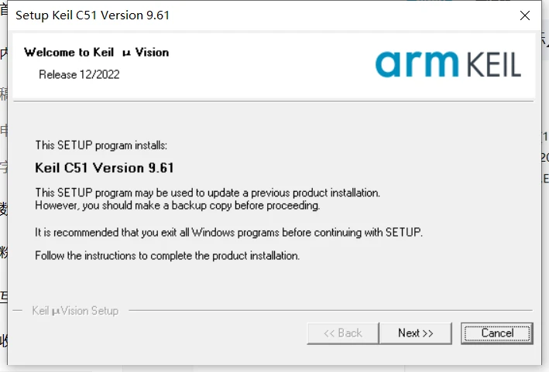Click the Setup Keil C51 title bar
549x372 pixels.
[x=232, y=15]
